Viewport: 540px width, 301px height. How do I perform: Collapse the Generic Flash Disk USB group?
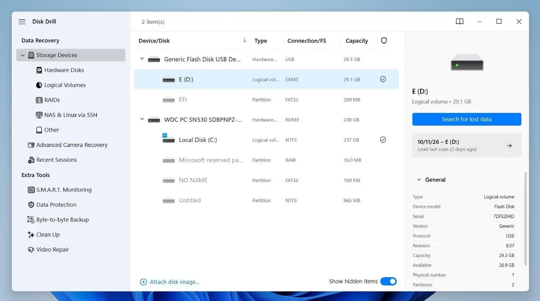[x=142, y=59]
